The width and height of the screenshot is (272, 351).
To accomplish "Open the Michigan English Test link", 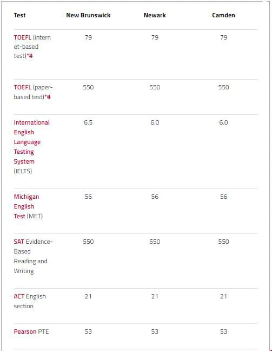I will click(26, 206).
